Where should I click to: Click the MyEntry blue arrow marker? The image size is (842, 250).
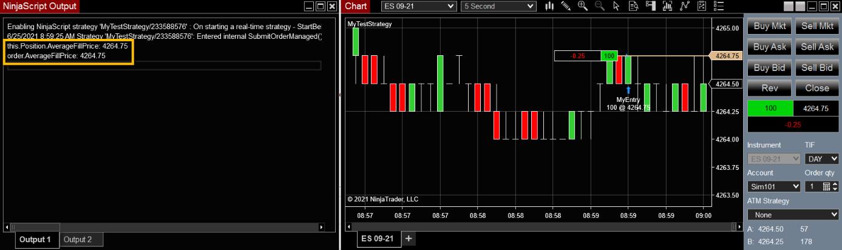click(628, 90)
